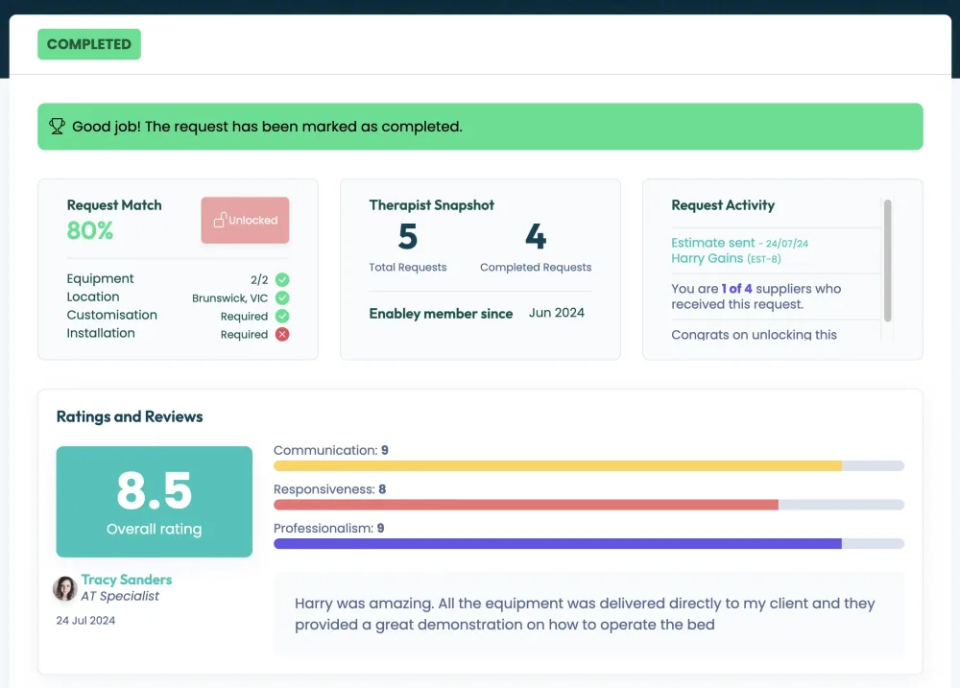The image size is (960, 688).
Task: Click the green check next to Brunswick, VIC
Action: (x=282, y=298)
